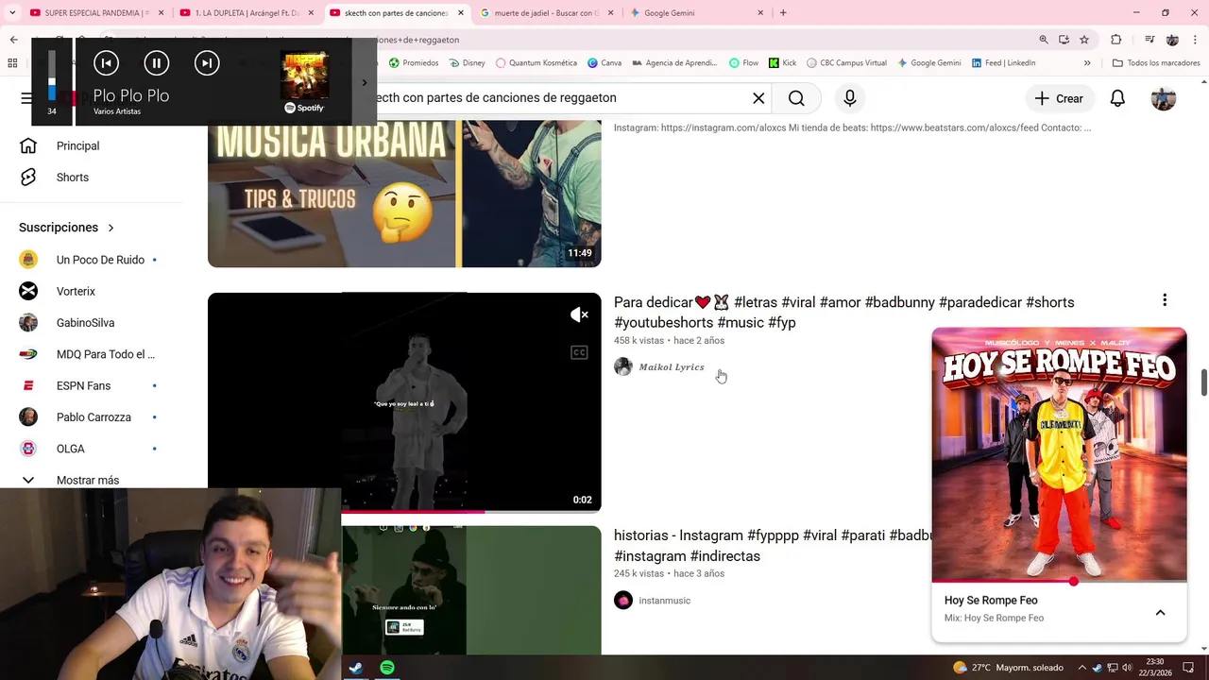The height and width of the screenshot is (680, 1209).
Task: Open Canva bookmark
Action: tap(604, 63)
